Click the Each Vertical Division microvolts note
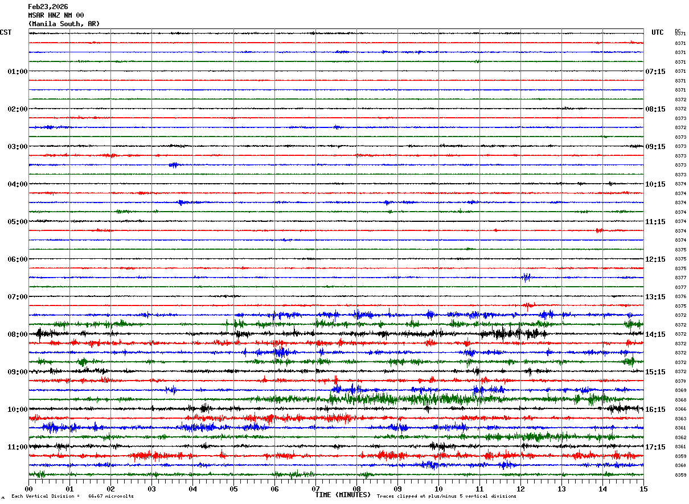689x504 pixels. tap(72, 497)
